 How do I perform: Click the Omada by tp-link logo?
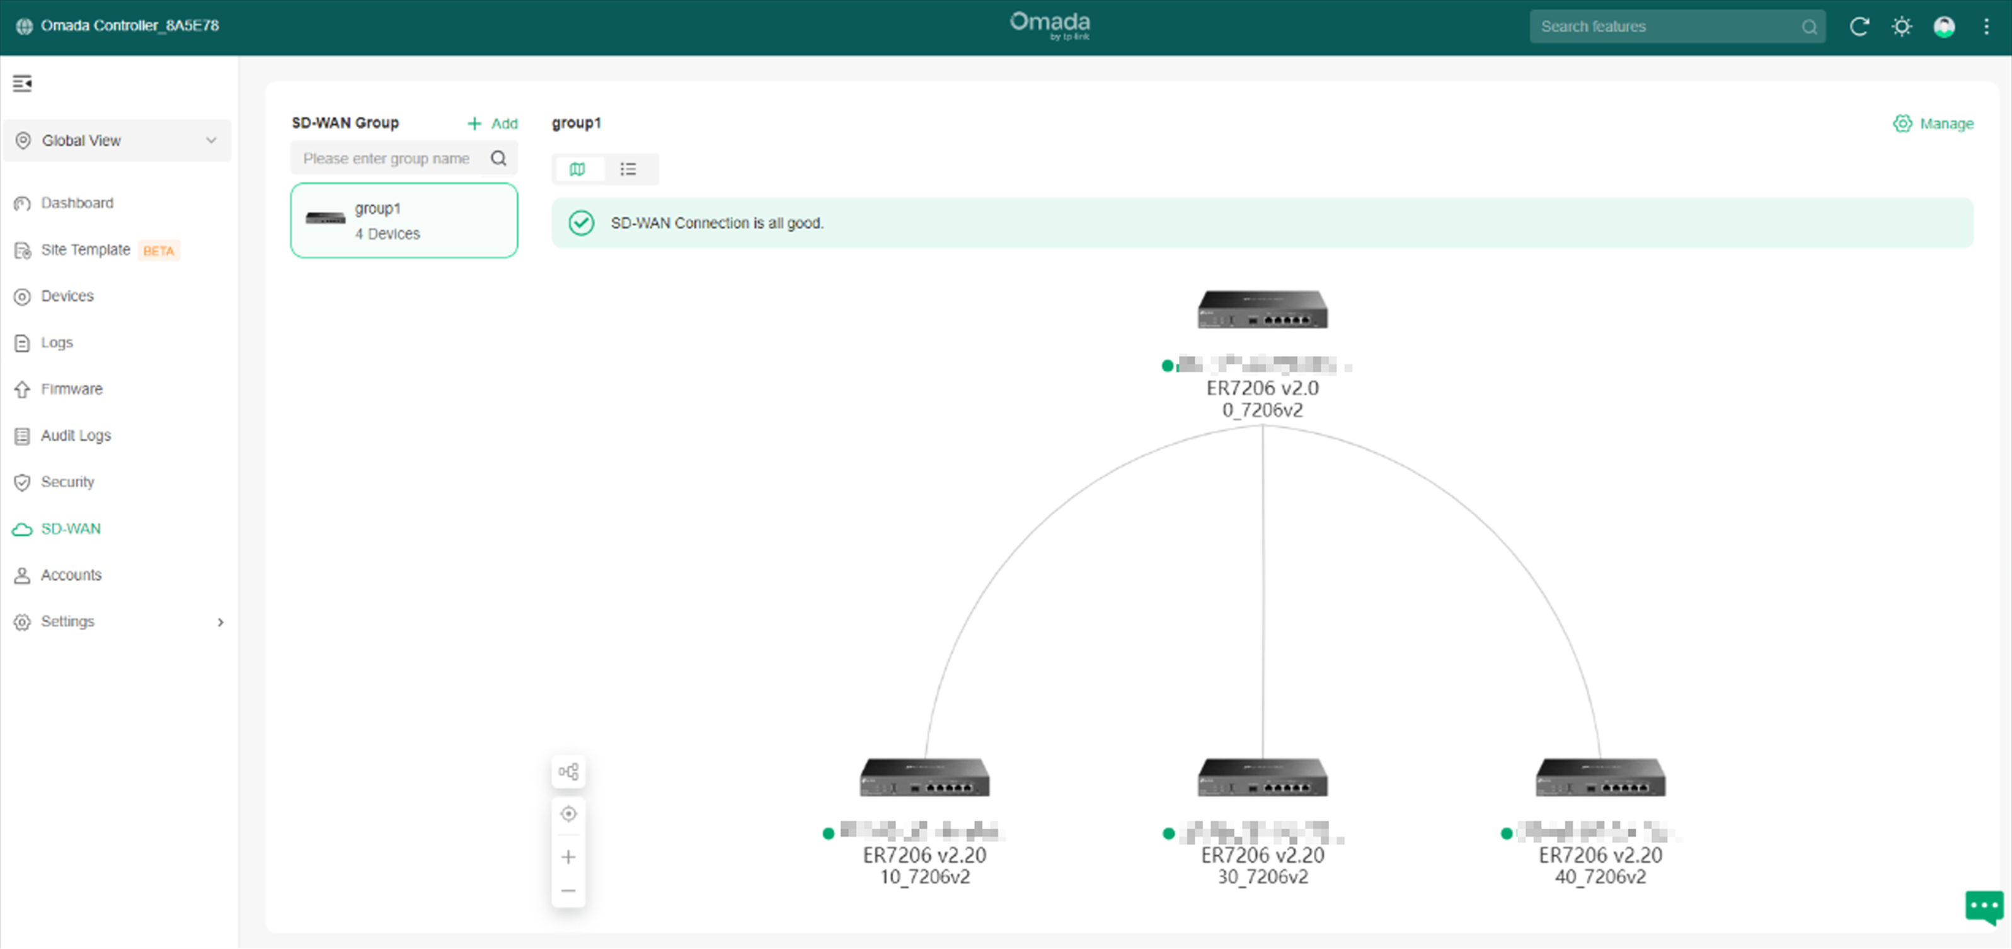point(1050,25)
